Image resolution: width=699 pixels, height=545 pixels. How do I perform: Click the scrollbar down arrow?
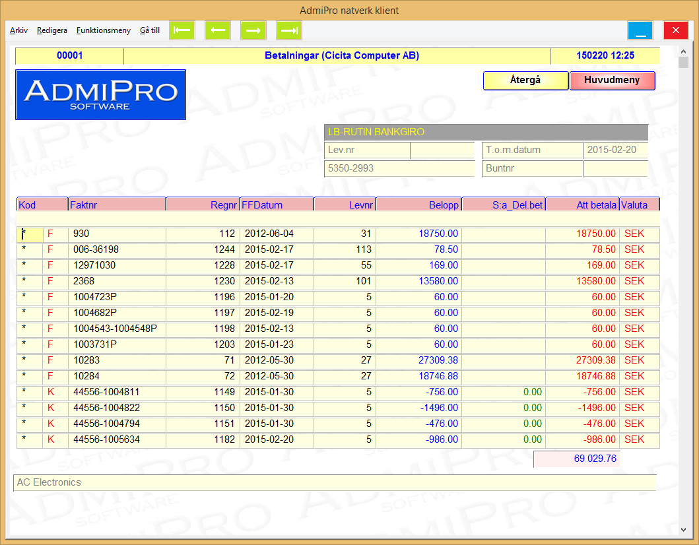(684, 529)
